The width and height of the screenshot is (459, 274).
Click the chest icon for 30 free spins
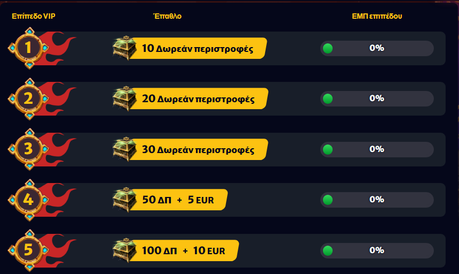coord(124,149)
